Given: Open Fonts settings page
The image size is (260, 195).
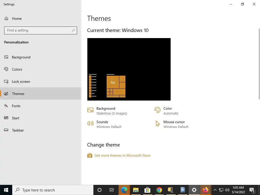Looking at the screenshot, I should [41, 106].
